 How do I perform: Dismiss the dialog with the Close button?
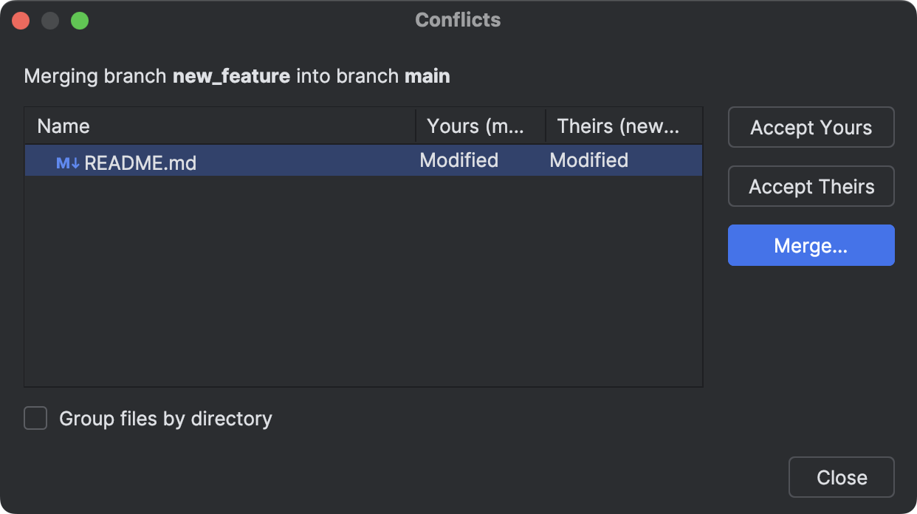[x=841, y=477]
